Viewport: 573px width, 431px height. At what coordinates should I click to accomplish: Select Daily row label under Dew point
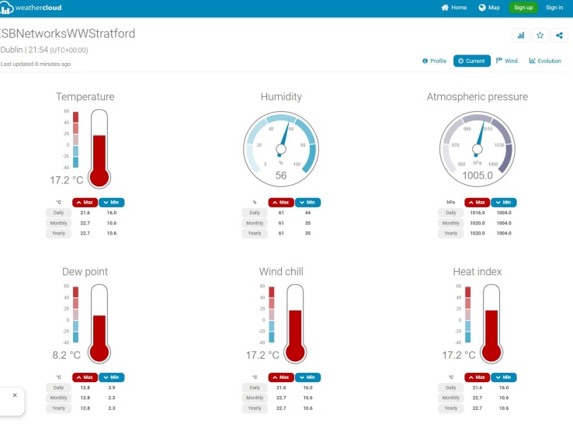click(58, 388)
